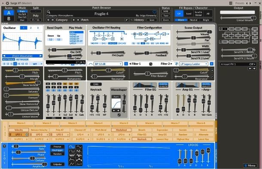Click the filter analysis icon beside Filter 1

pyautogui.click(x=151, y=64)
